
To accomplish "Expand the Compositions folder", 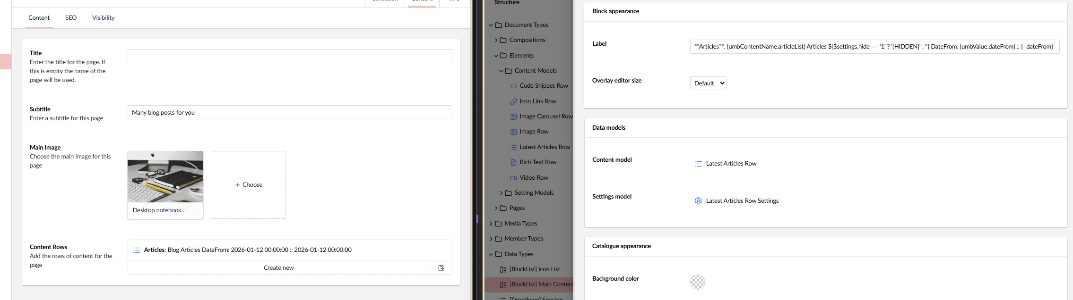I will click(x=496, y=40).
